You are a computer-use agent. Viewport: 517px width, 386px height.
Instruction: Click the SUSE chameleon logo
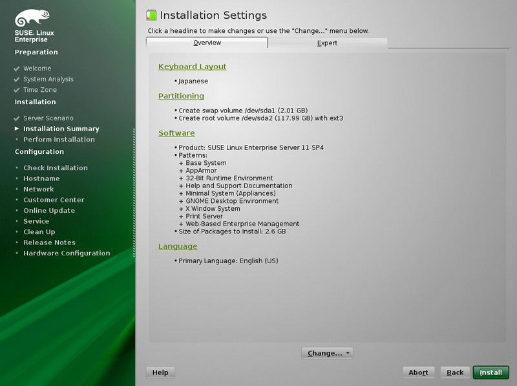coord(32,18)
